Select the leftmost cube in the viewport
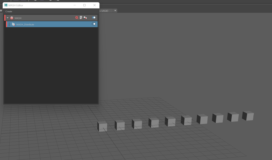 tap(102, 126)
